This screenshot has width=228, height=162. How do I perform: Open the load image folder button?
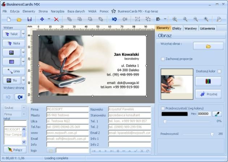(208, 46)
